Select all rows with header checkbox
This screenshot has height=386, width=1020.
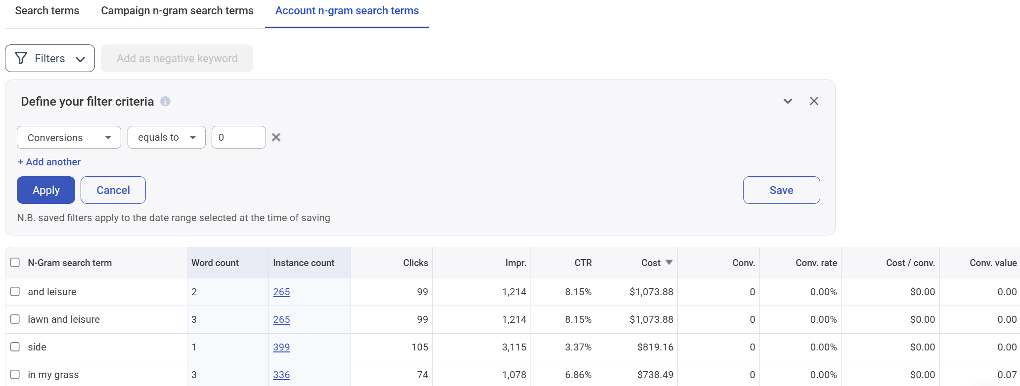tap(15, 263)
